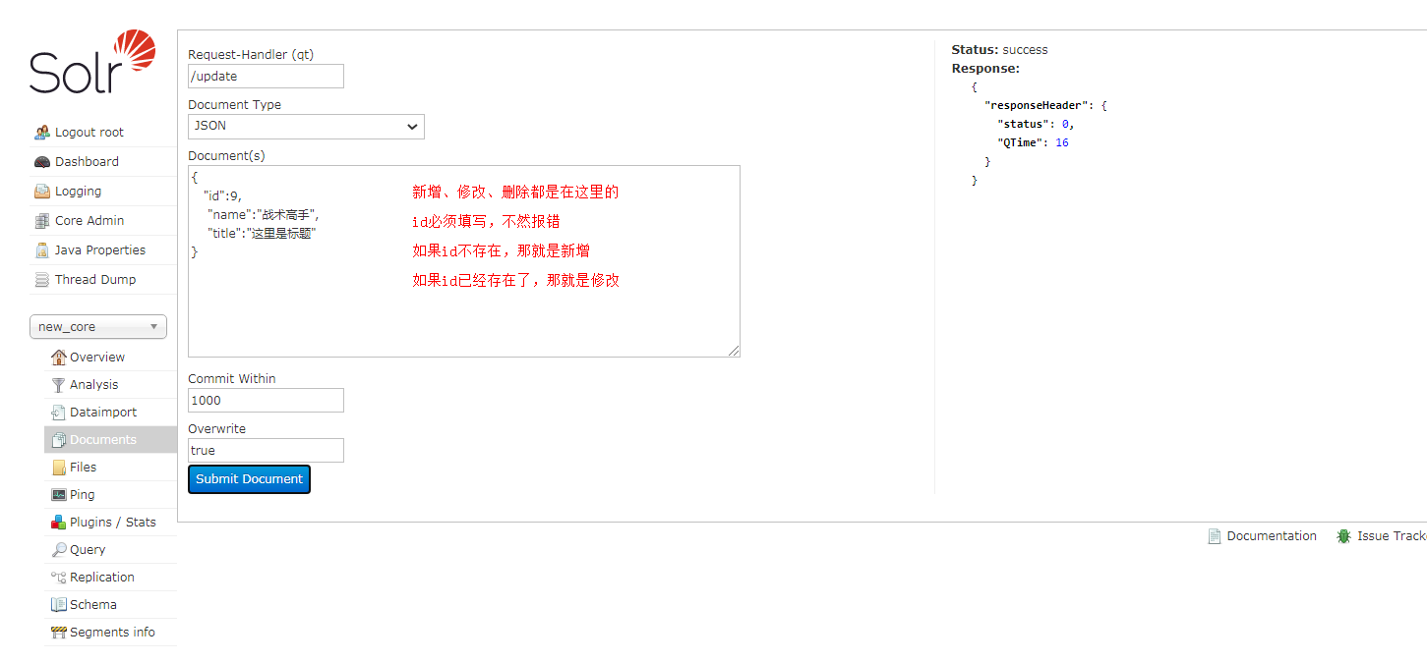This screenshot has width=1427, height=663.
Task: Open the Logging section
Action: [x=103, y=192]
